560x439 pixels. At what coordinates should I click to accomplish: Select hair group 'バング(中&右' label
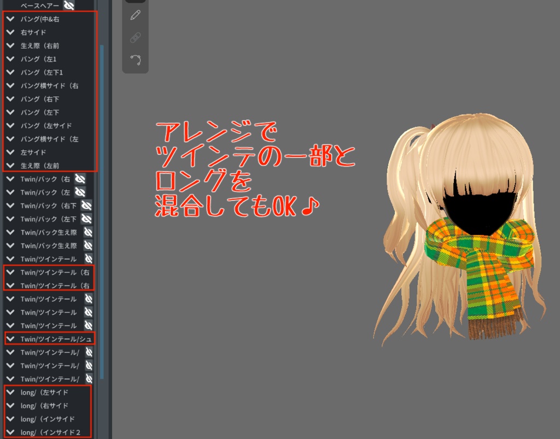point(39,19)
